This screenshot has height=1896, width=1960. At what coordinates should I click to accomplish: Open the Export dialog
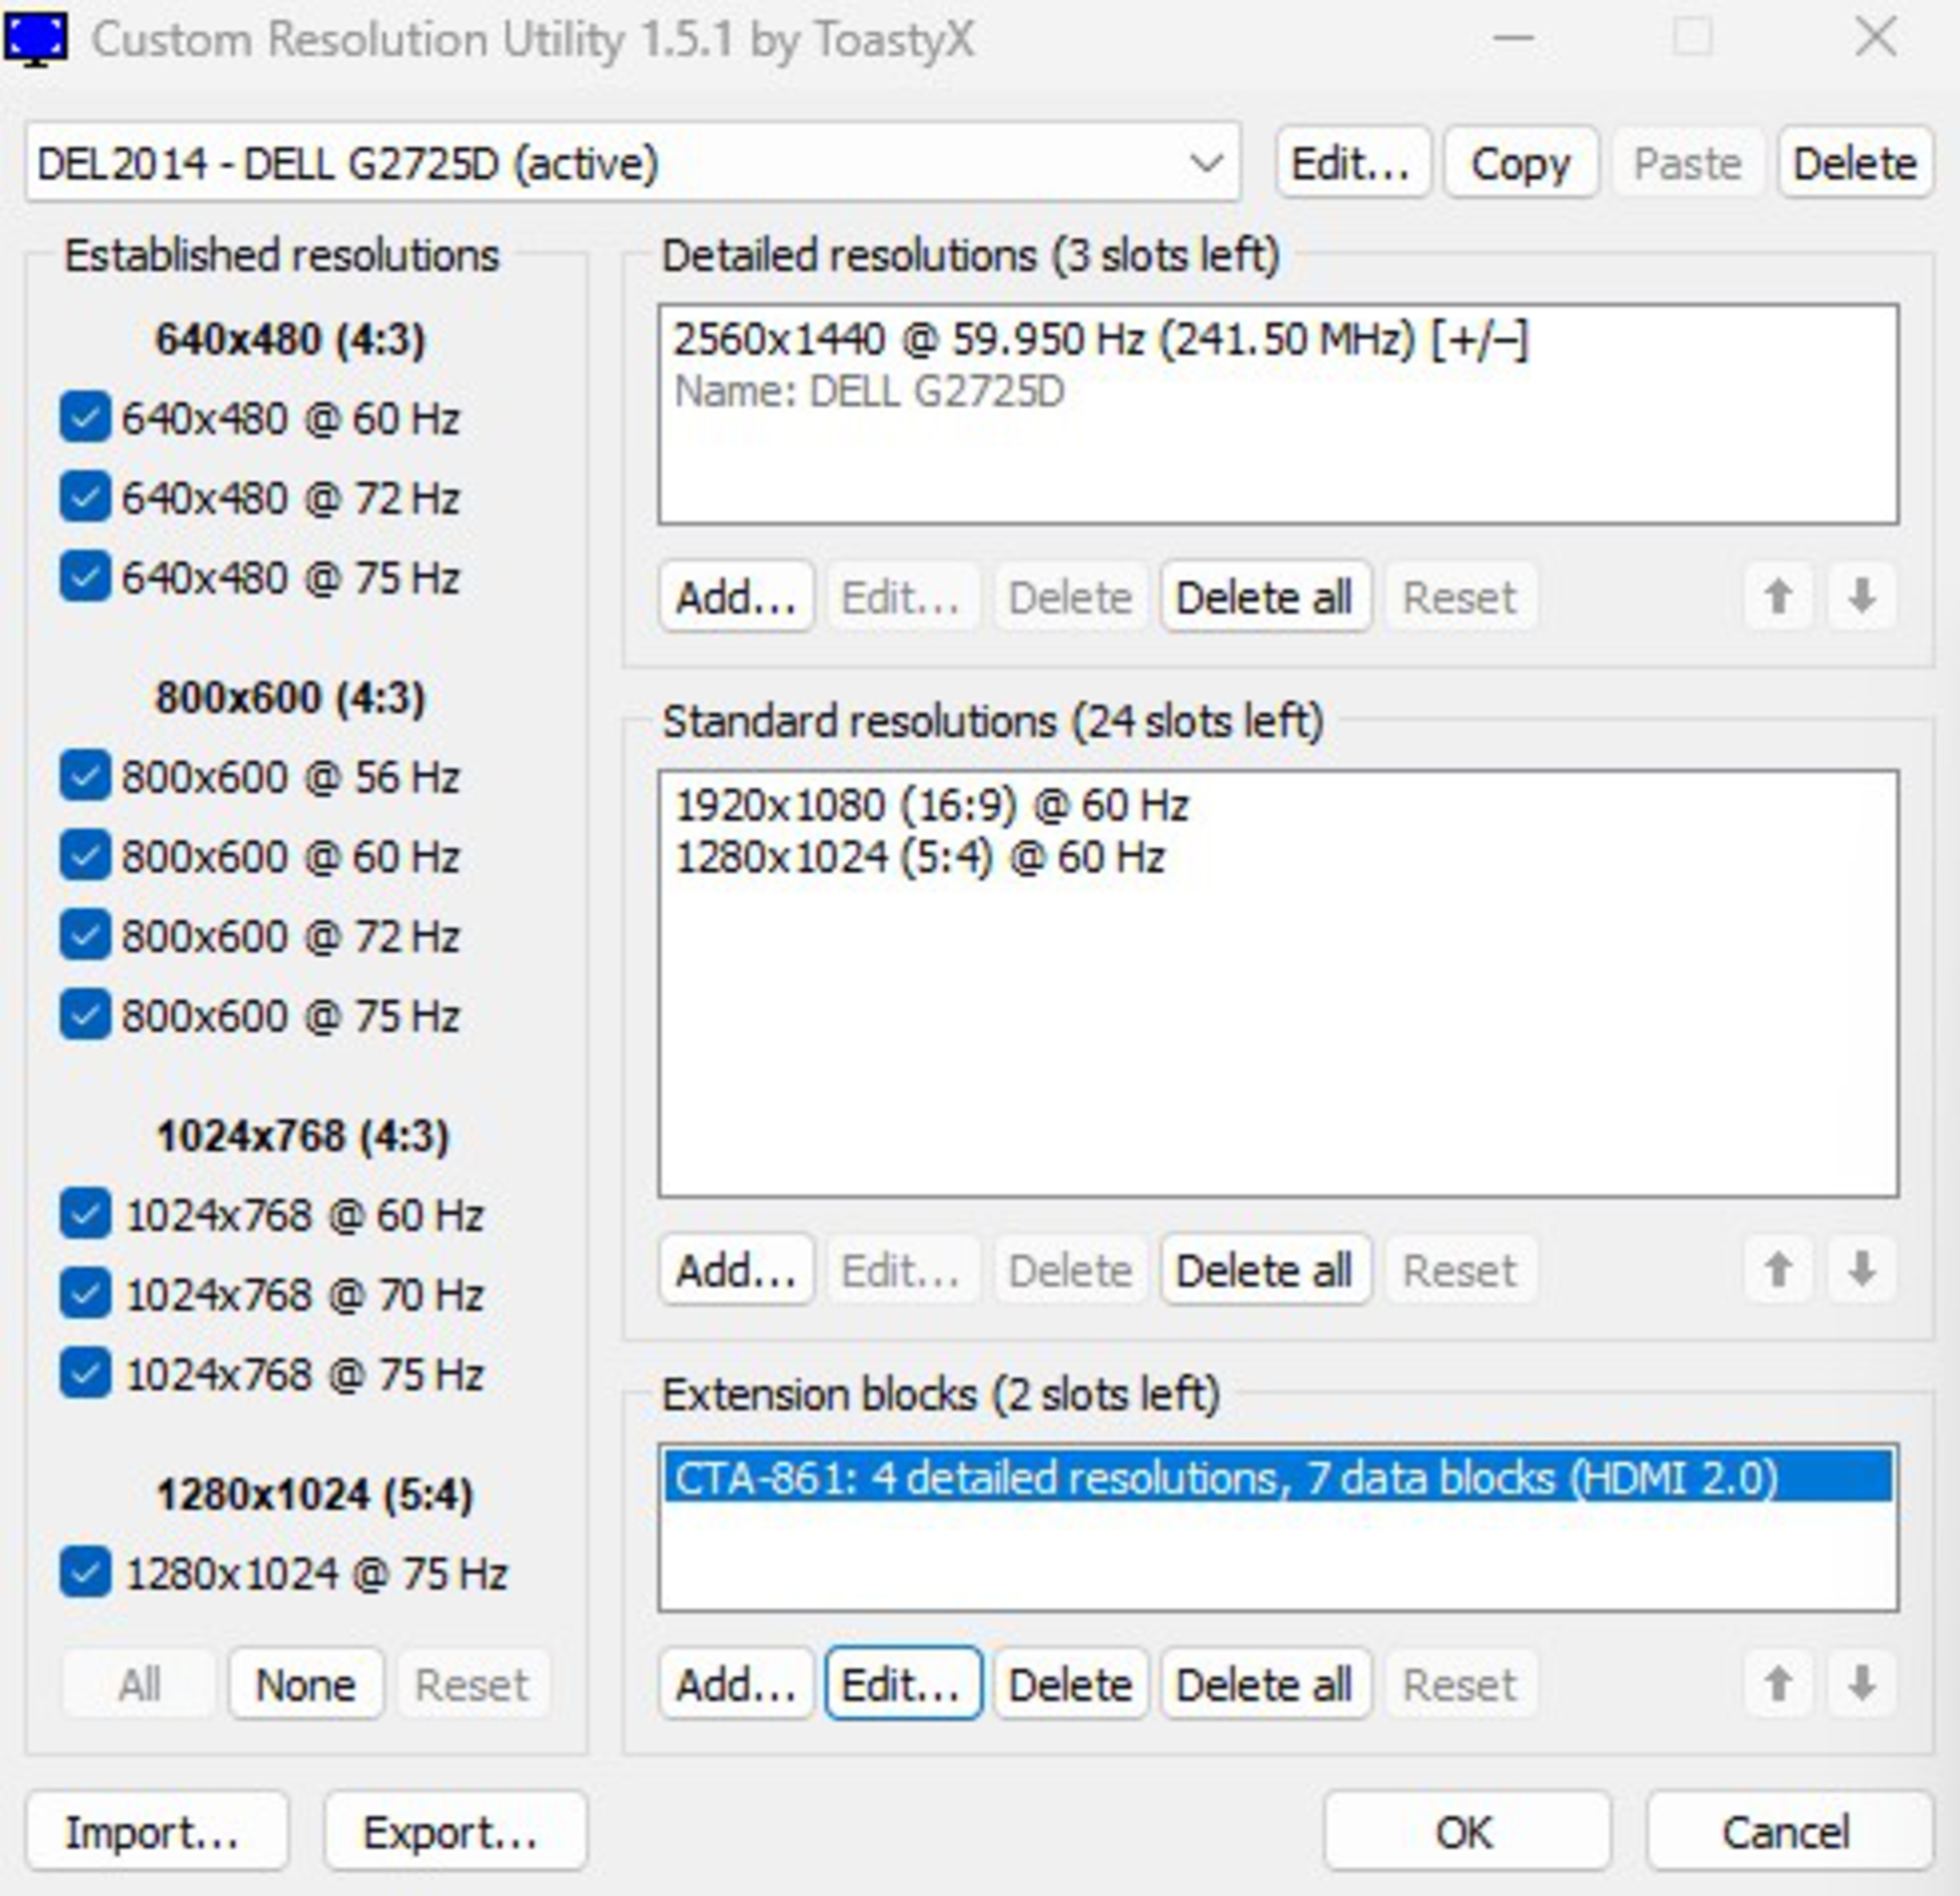[455, 1832]
